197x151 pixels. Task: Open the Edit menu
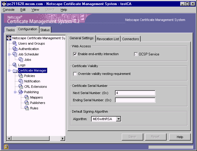point(23,10)
